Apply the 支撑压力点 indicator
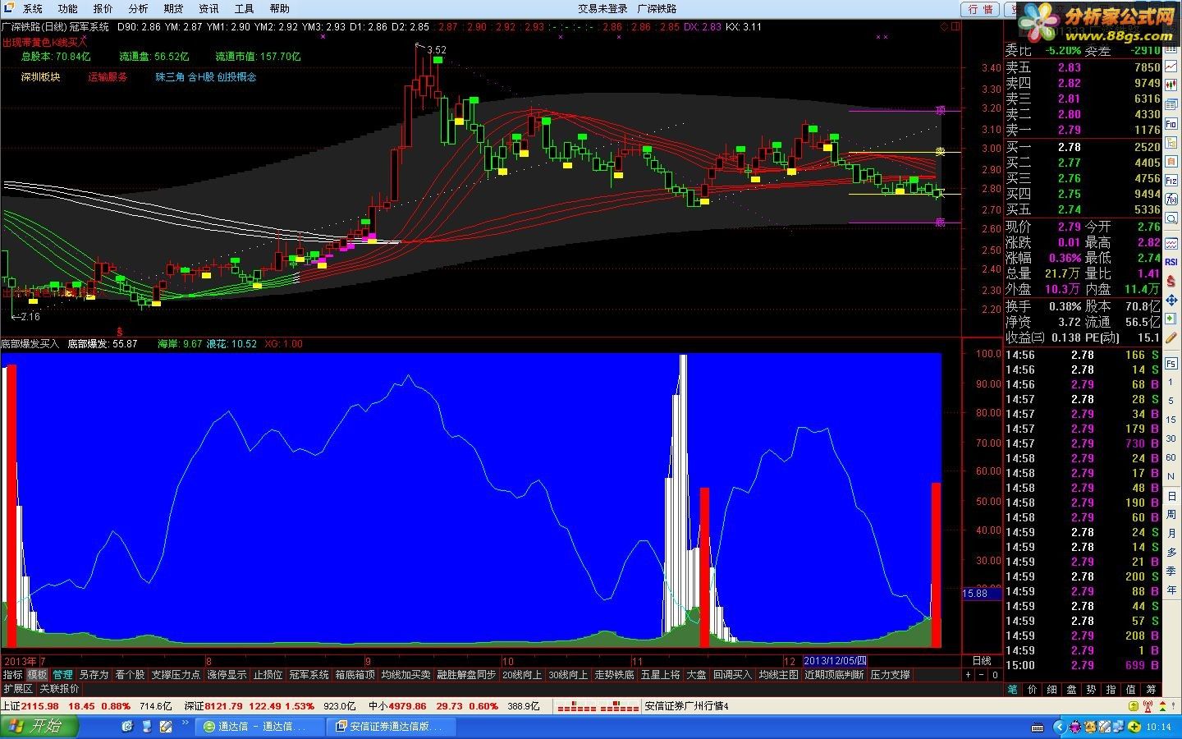1182x739 pixels. [176, 675]
